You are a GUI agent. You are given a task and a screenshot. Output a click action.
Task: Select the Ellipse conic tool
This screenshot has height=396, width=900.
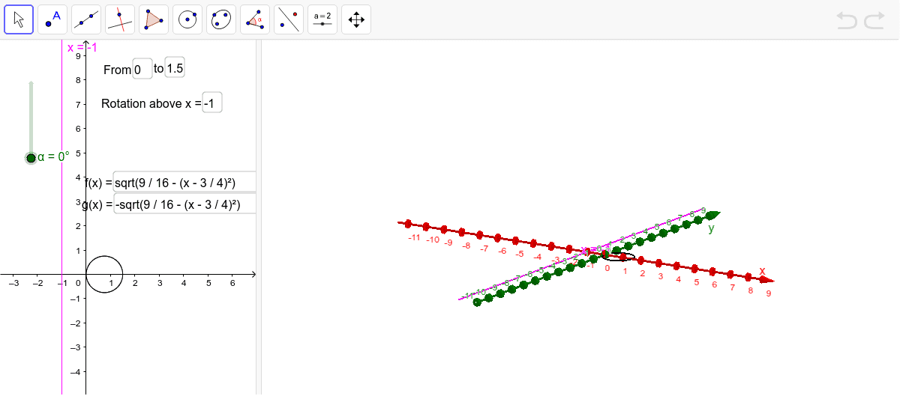tap(221, 19)
